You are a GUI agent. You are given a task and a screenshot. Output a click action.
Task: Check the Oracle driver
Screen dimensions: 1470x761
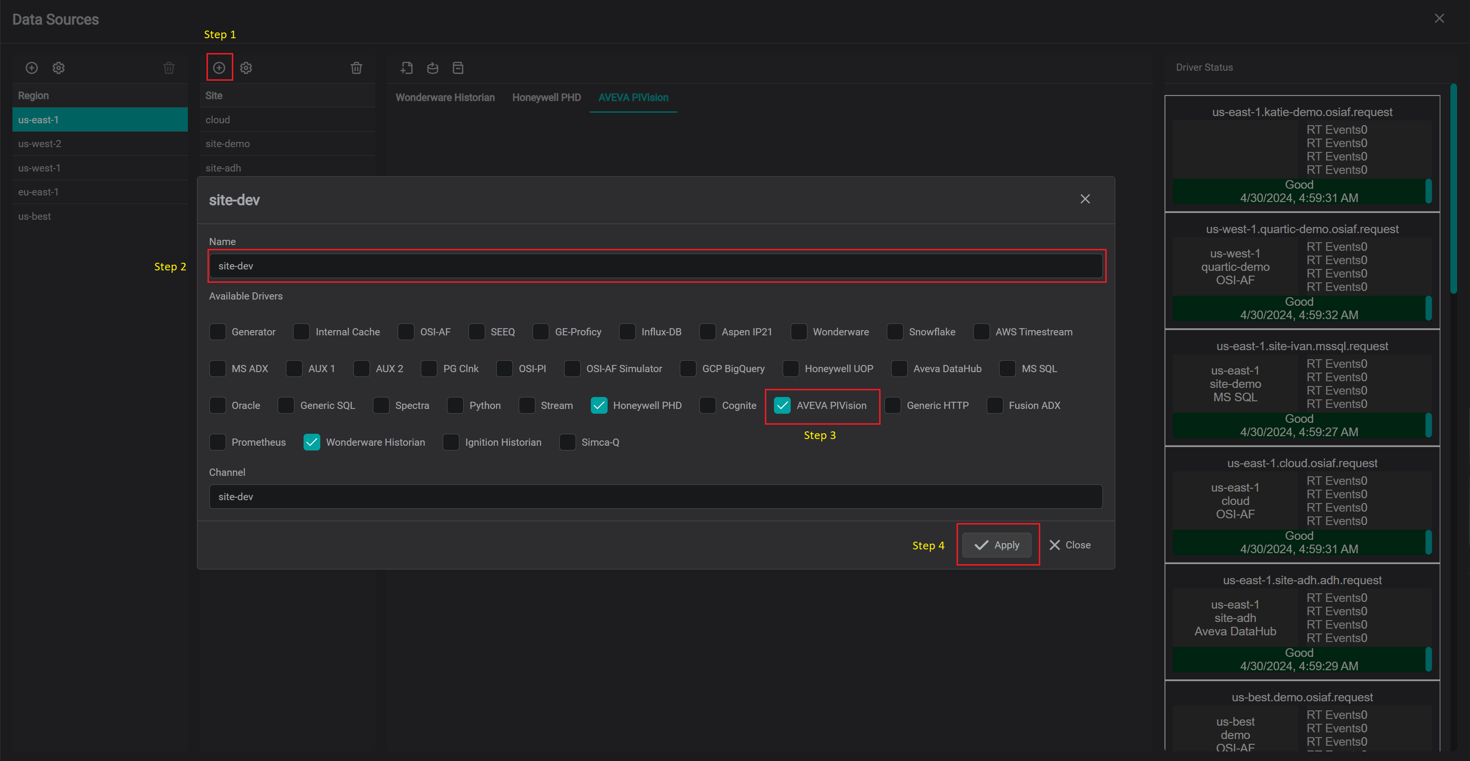[218, 406]
